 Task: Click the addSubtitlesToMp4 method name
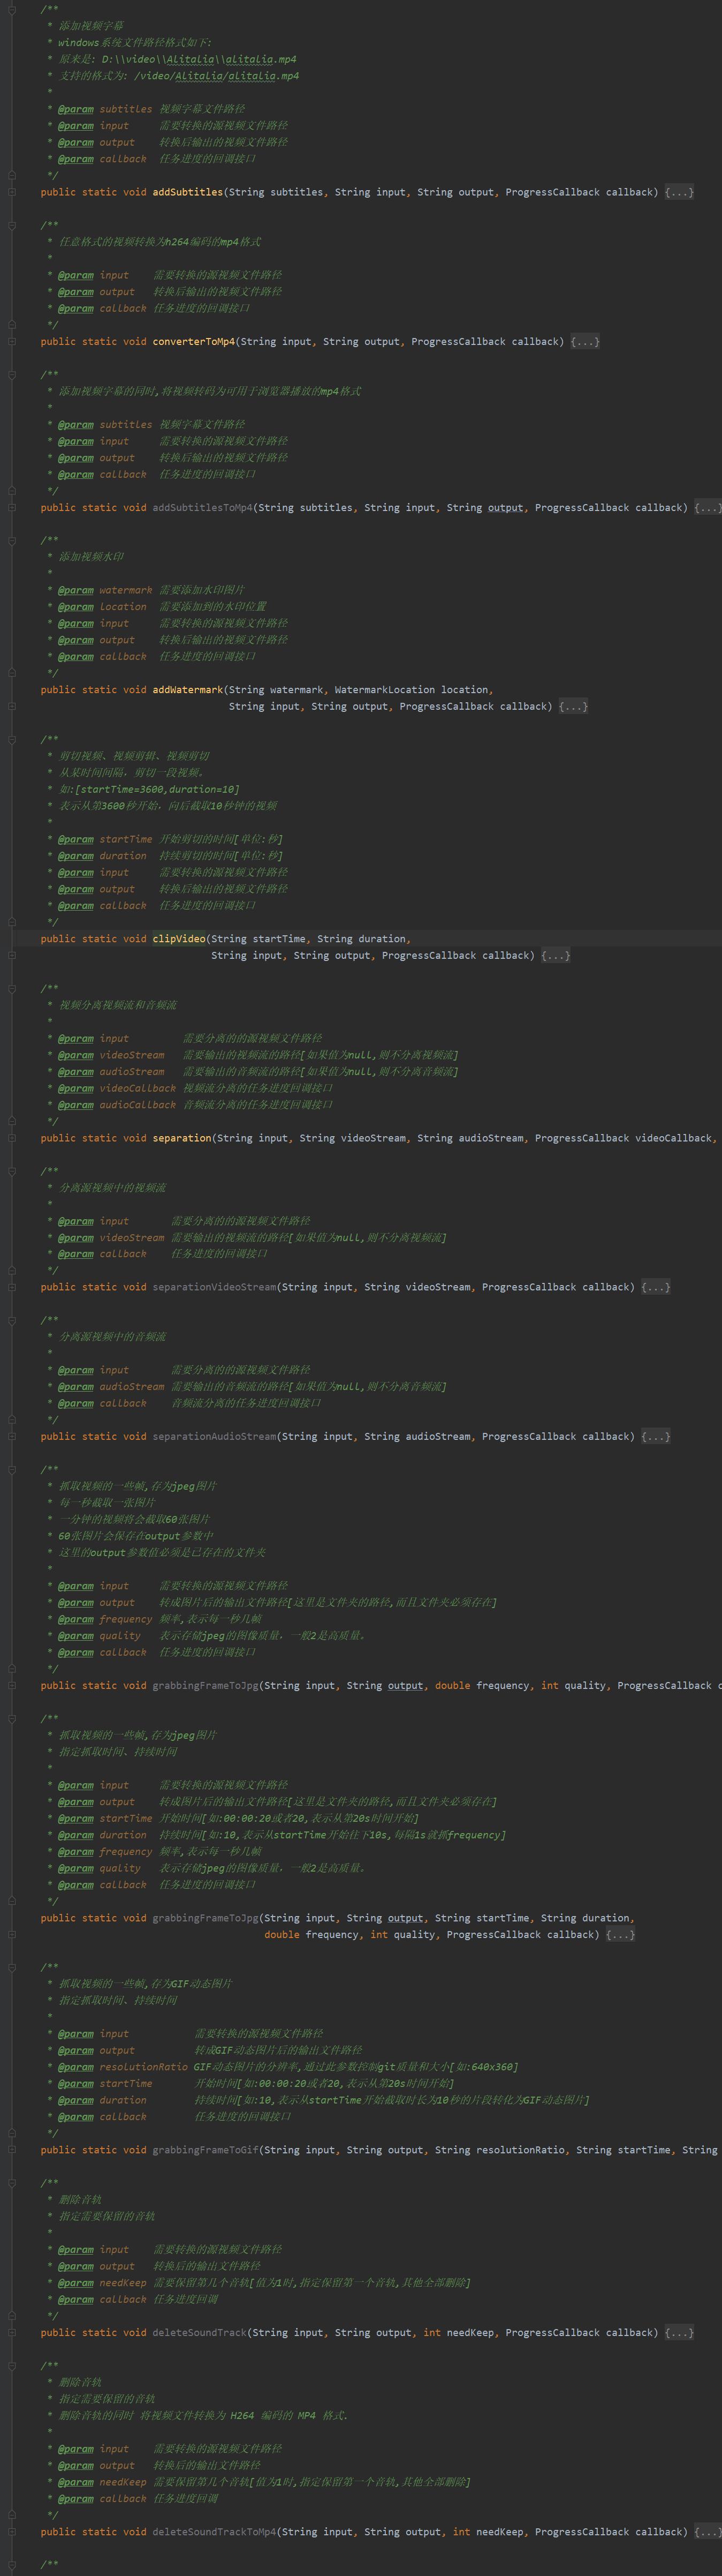click(202, 508)
